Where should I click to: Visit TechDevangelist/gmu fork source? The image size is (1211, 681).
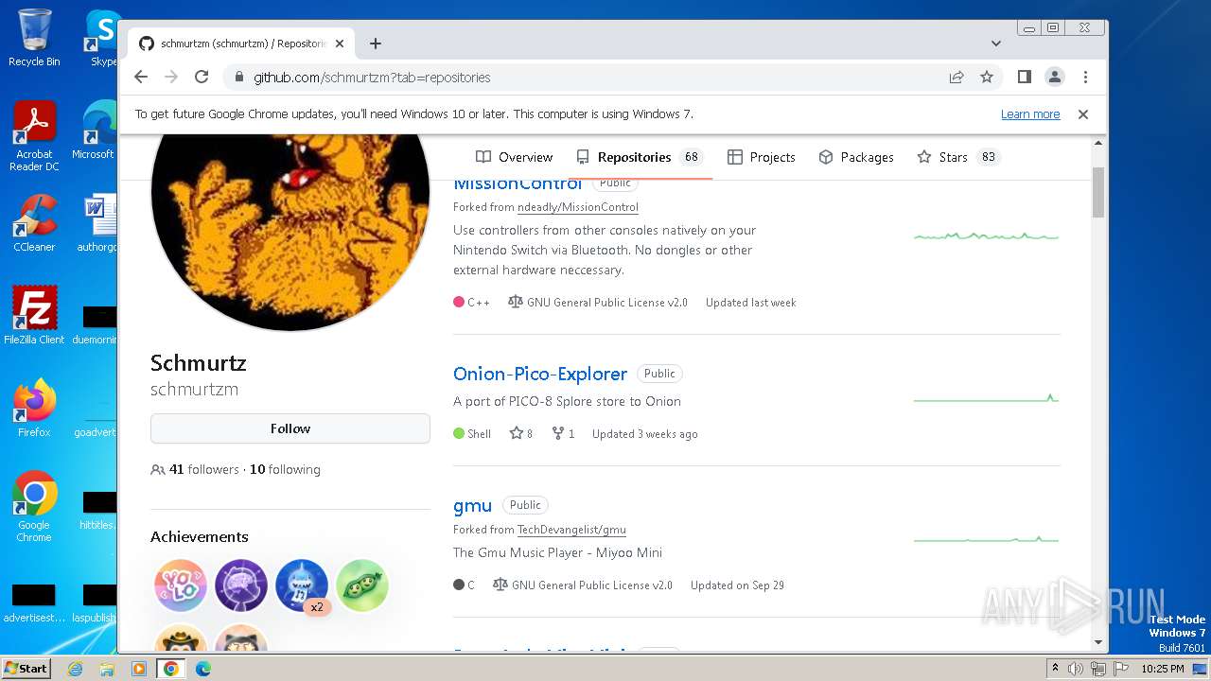click(x=571, y=530)
